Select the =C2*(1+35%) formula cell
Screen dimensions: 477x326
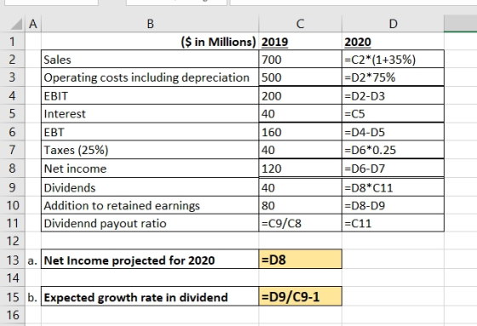[x=393, y=60]
